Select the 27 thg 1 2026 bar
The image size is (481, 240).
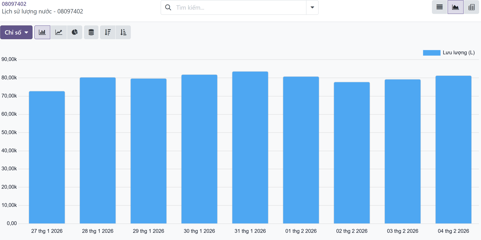click(x=47, y=157)
